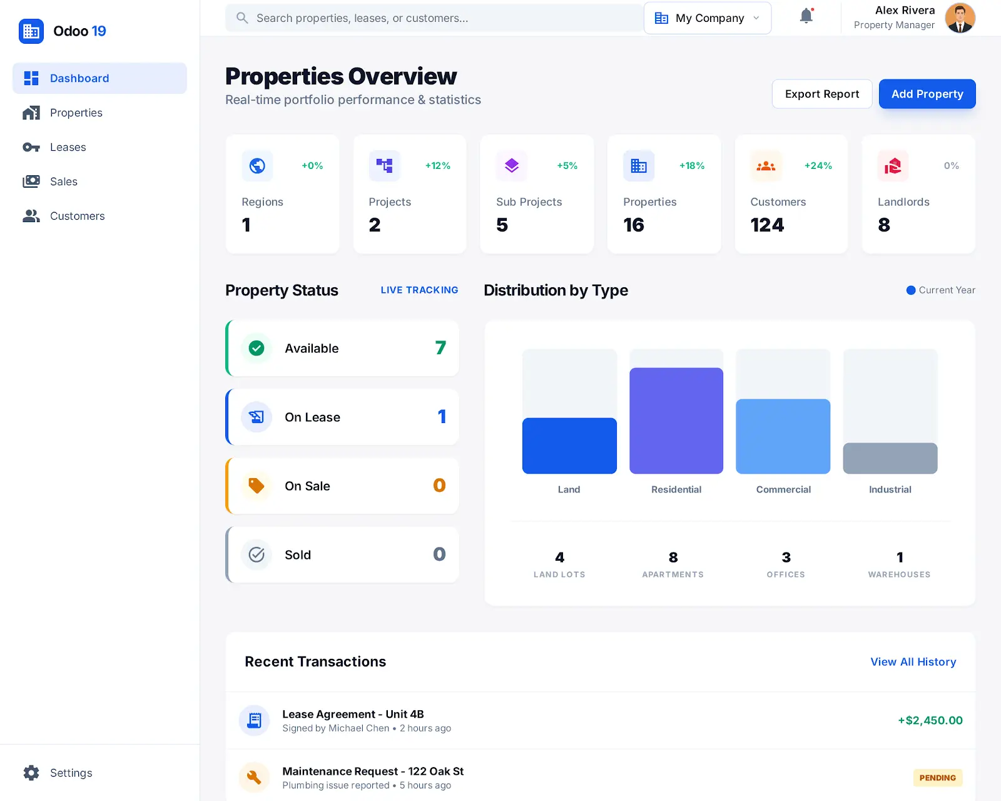Open the Properties sidebar menu item
This screenshot has width=1001, height=801.
(76, 113)
